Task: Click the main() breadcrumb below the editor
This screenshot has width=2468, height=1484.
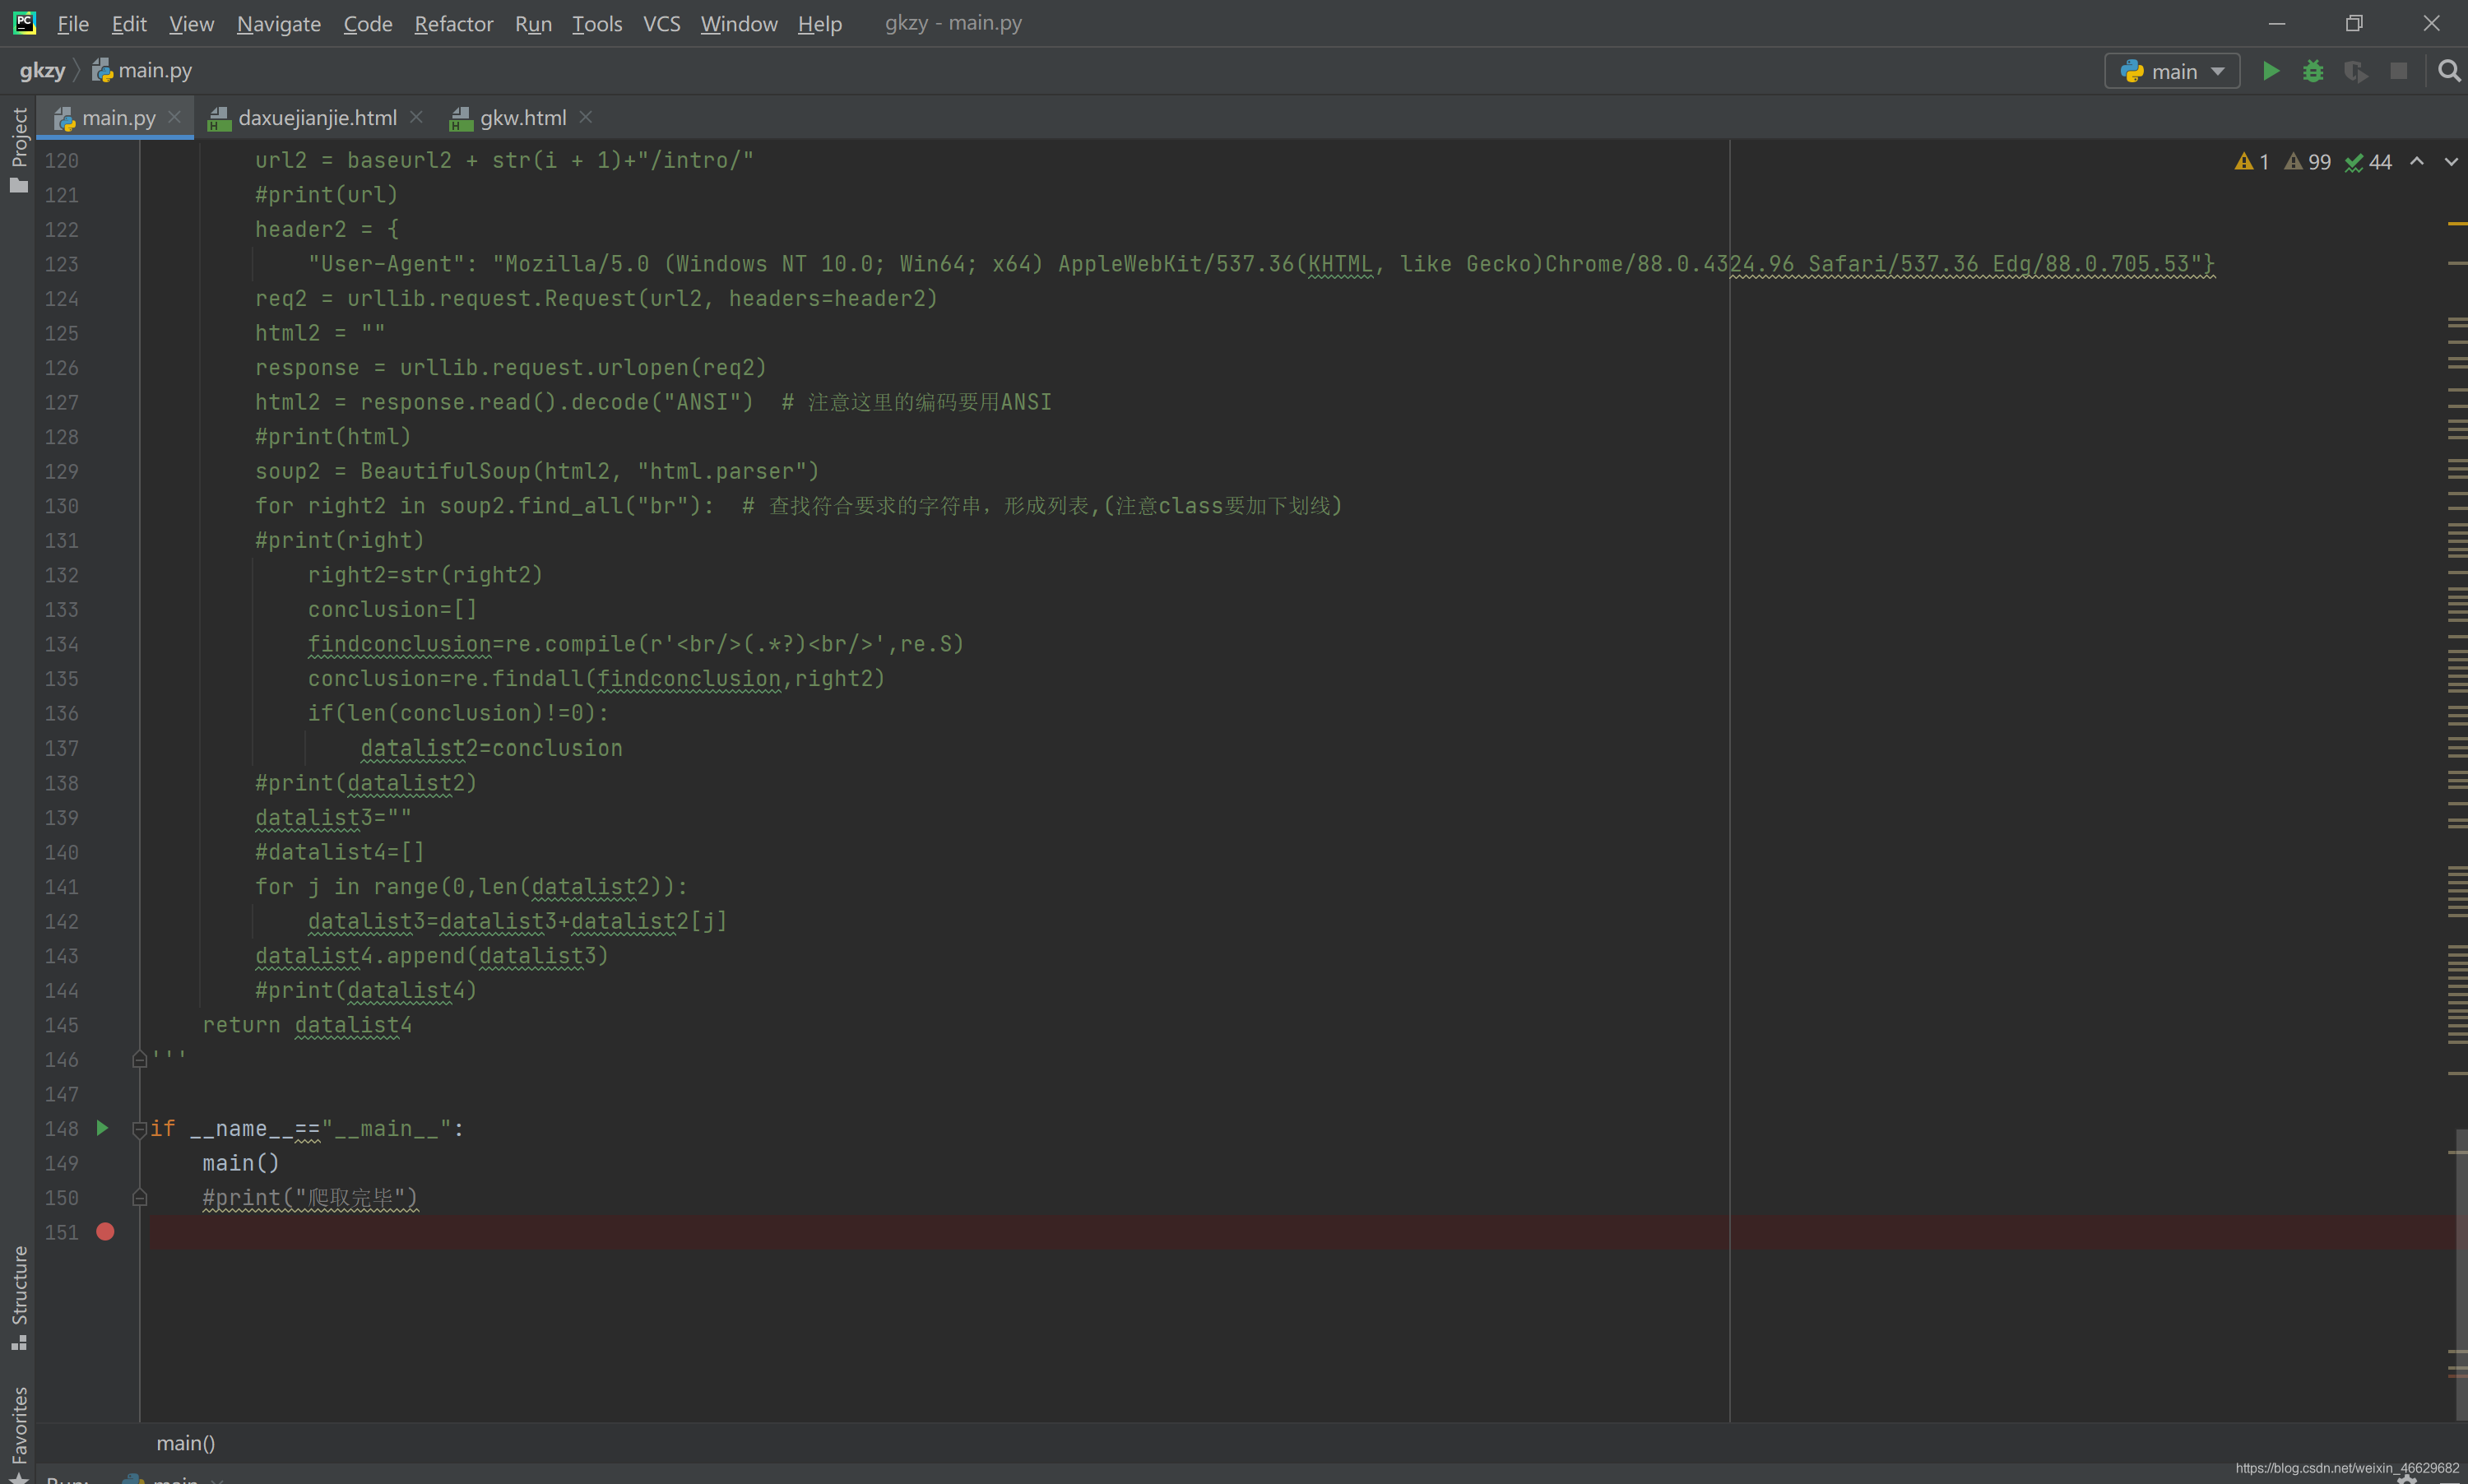Action: click(186, 1443)
